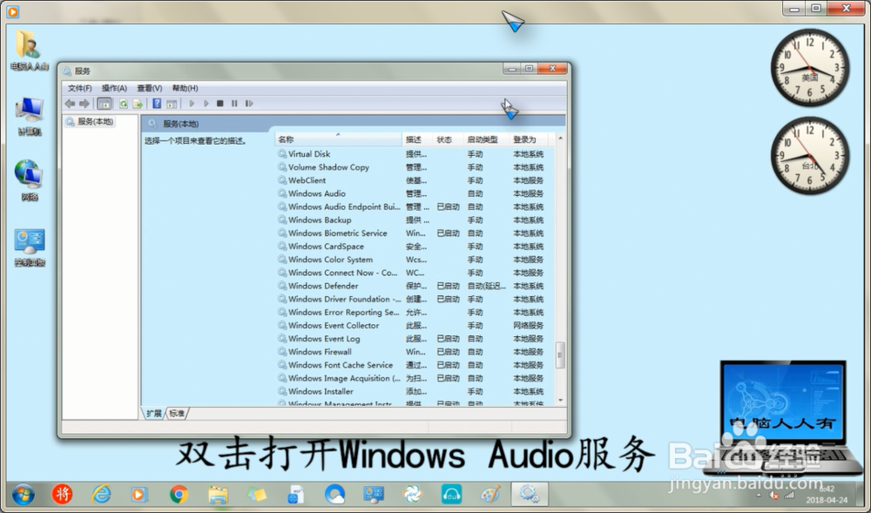Click the scroll-up arrow of services list
The image size is (871, 513).
(x=560, y=138)
